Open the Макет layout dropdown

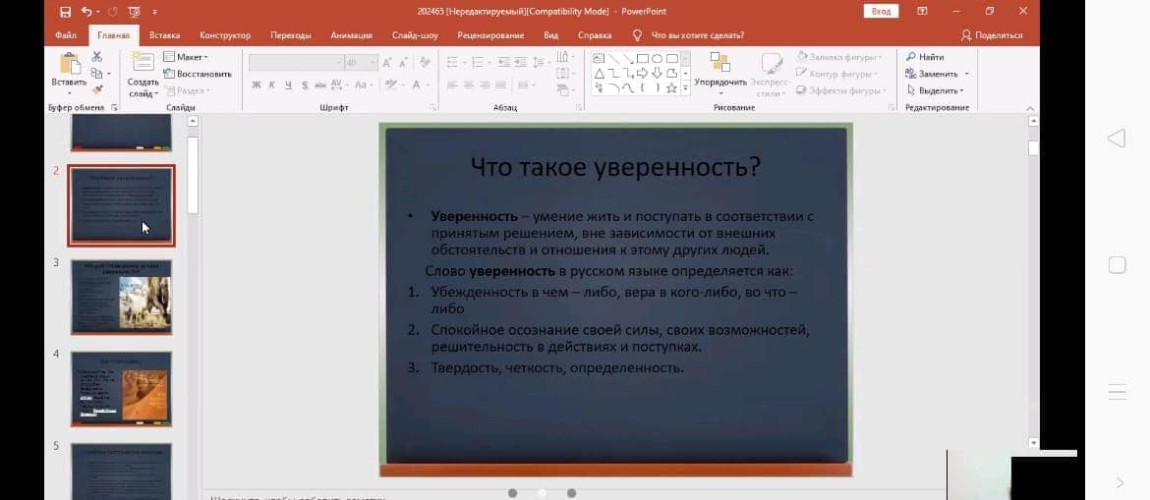pyautogui.click(x=187, y=57)
